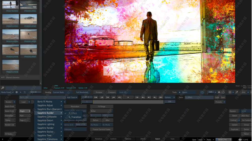This screenshot has width=252, height=141.
Task: Toggle the Compare button
Action: [112, 92]
